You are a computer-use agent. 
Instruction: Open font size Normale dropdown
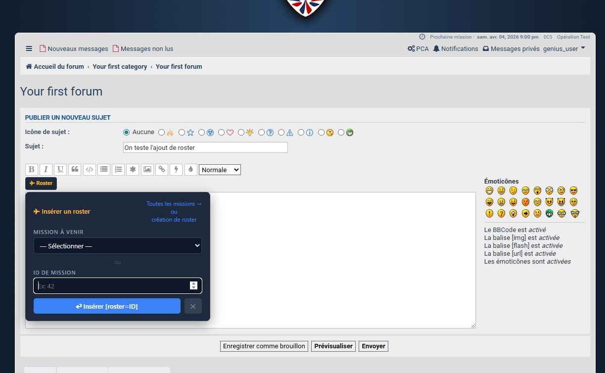[220, 170]
